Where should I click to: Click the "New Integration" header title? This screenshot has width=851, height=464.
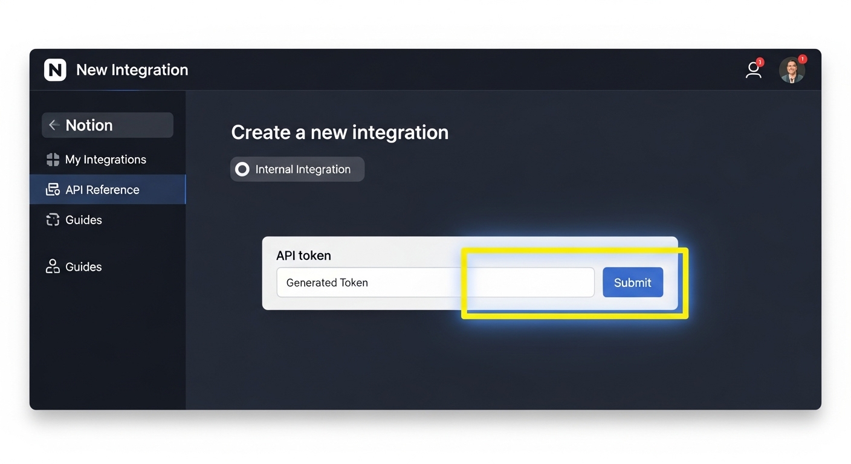coord(132,70)
